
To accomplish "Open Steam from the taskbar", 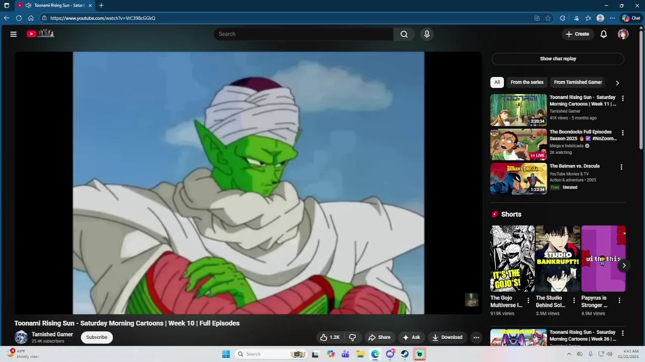I will point(405,354).
